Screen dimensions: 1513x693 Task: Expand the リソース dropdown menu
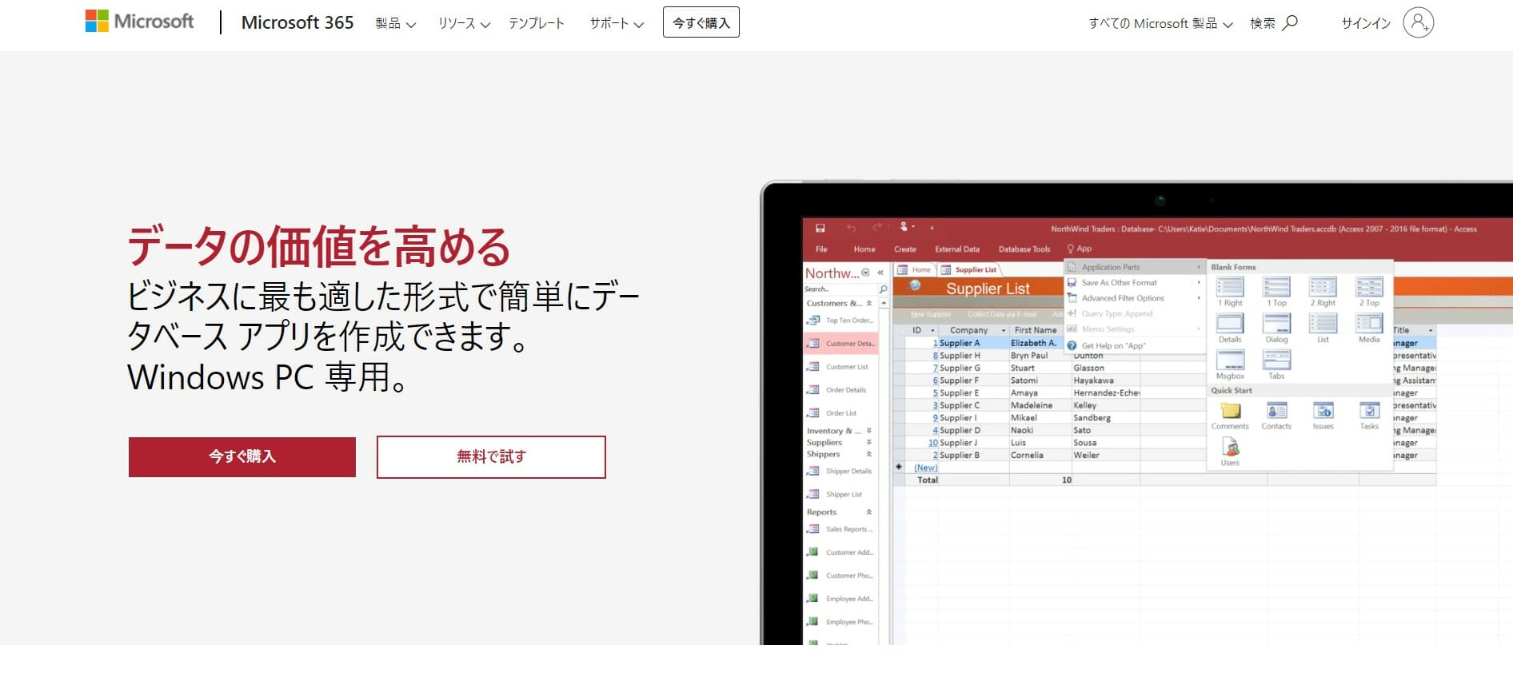(x=464, y=23)
